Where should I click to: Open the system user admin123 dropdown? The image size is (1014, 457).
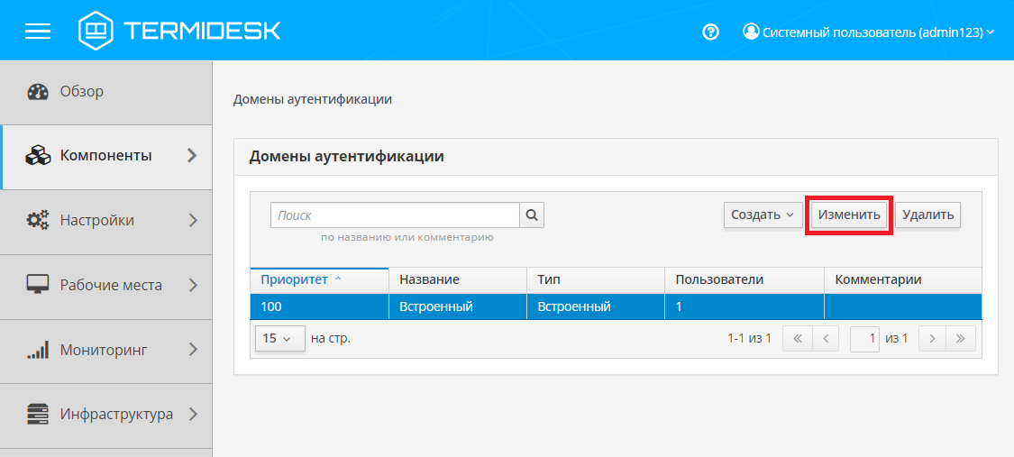click(x=869, y=32)
